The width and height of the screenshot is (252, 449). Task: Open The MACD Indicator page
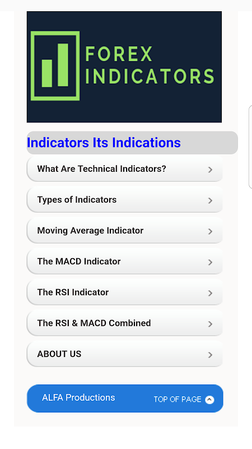(125, 262)
